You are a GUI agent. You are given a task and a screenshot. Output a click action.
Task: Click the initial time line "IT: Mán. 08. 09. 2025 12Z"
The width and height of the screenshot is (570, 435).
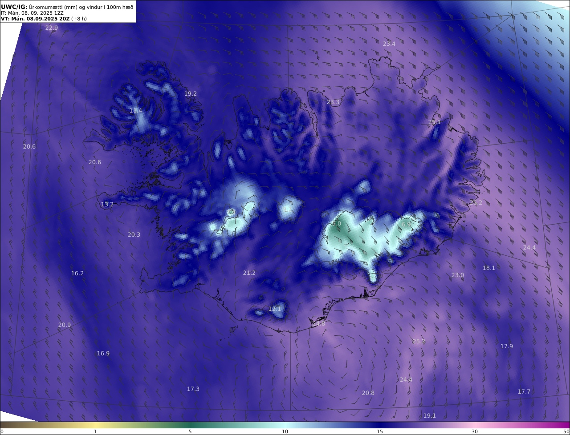point(32,13)
